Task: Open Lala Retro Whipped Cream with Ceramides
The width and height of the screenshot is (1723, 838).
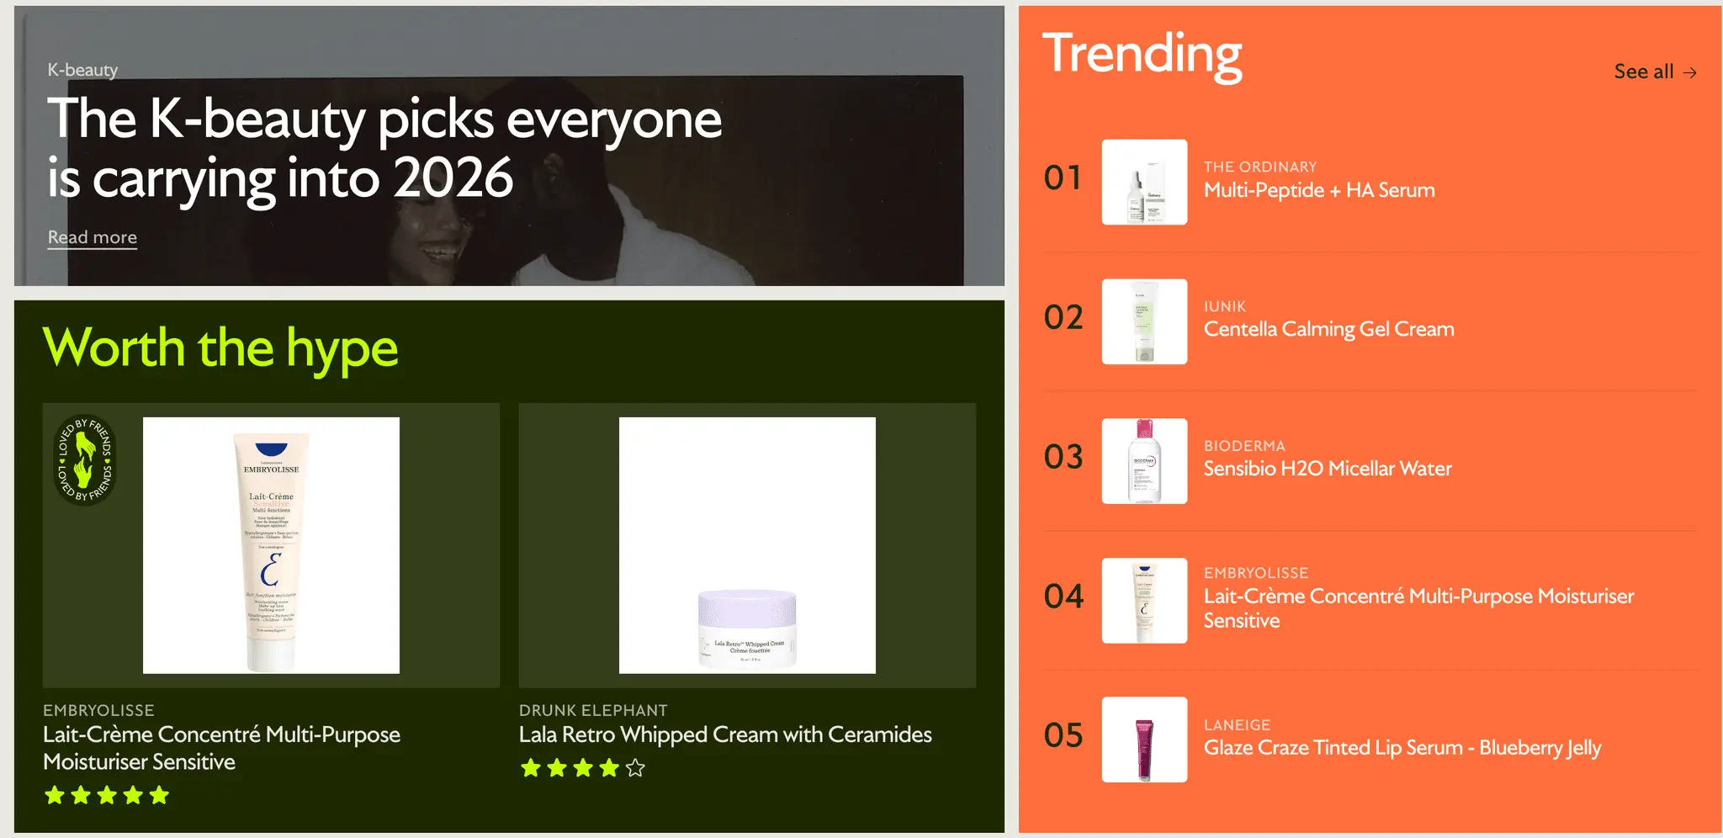Action: click(x=725, y=735)
